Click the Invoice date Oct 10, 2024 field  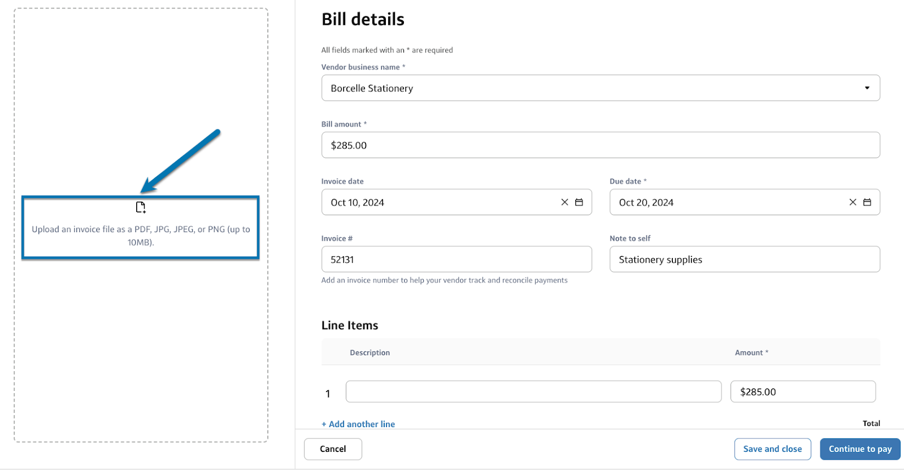[x=441, y=202]
